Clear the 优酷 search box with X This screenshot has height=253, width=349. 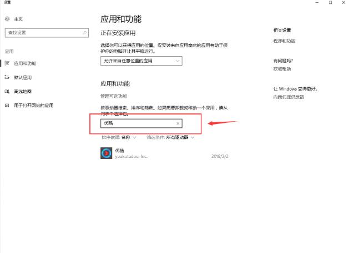click(x=178, y=123)
